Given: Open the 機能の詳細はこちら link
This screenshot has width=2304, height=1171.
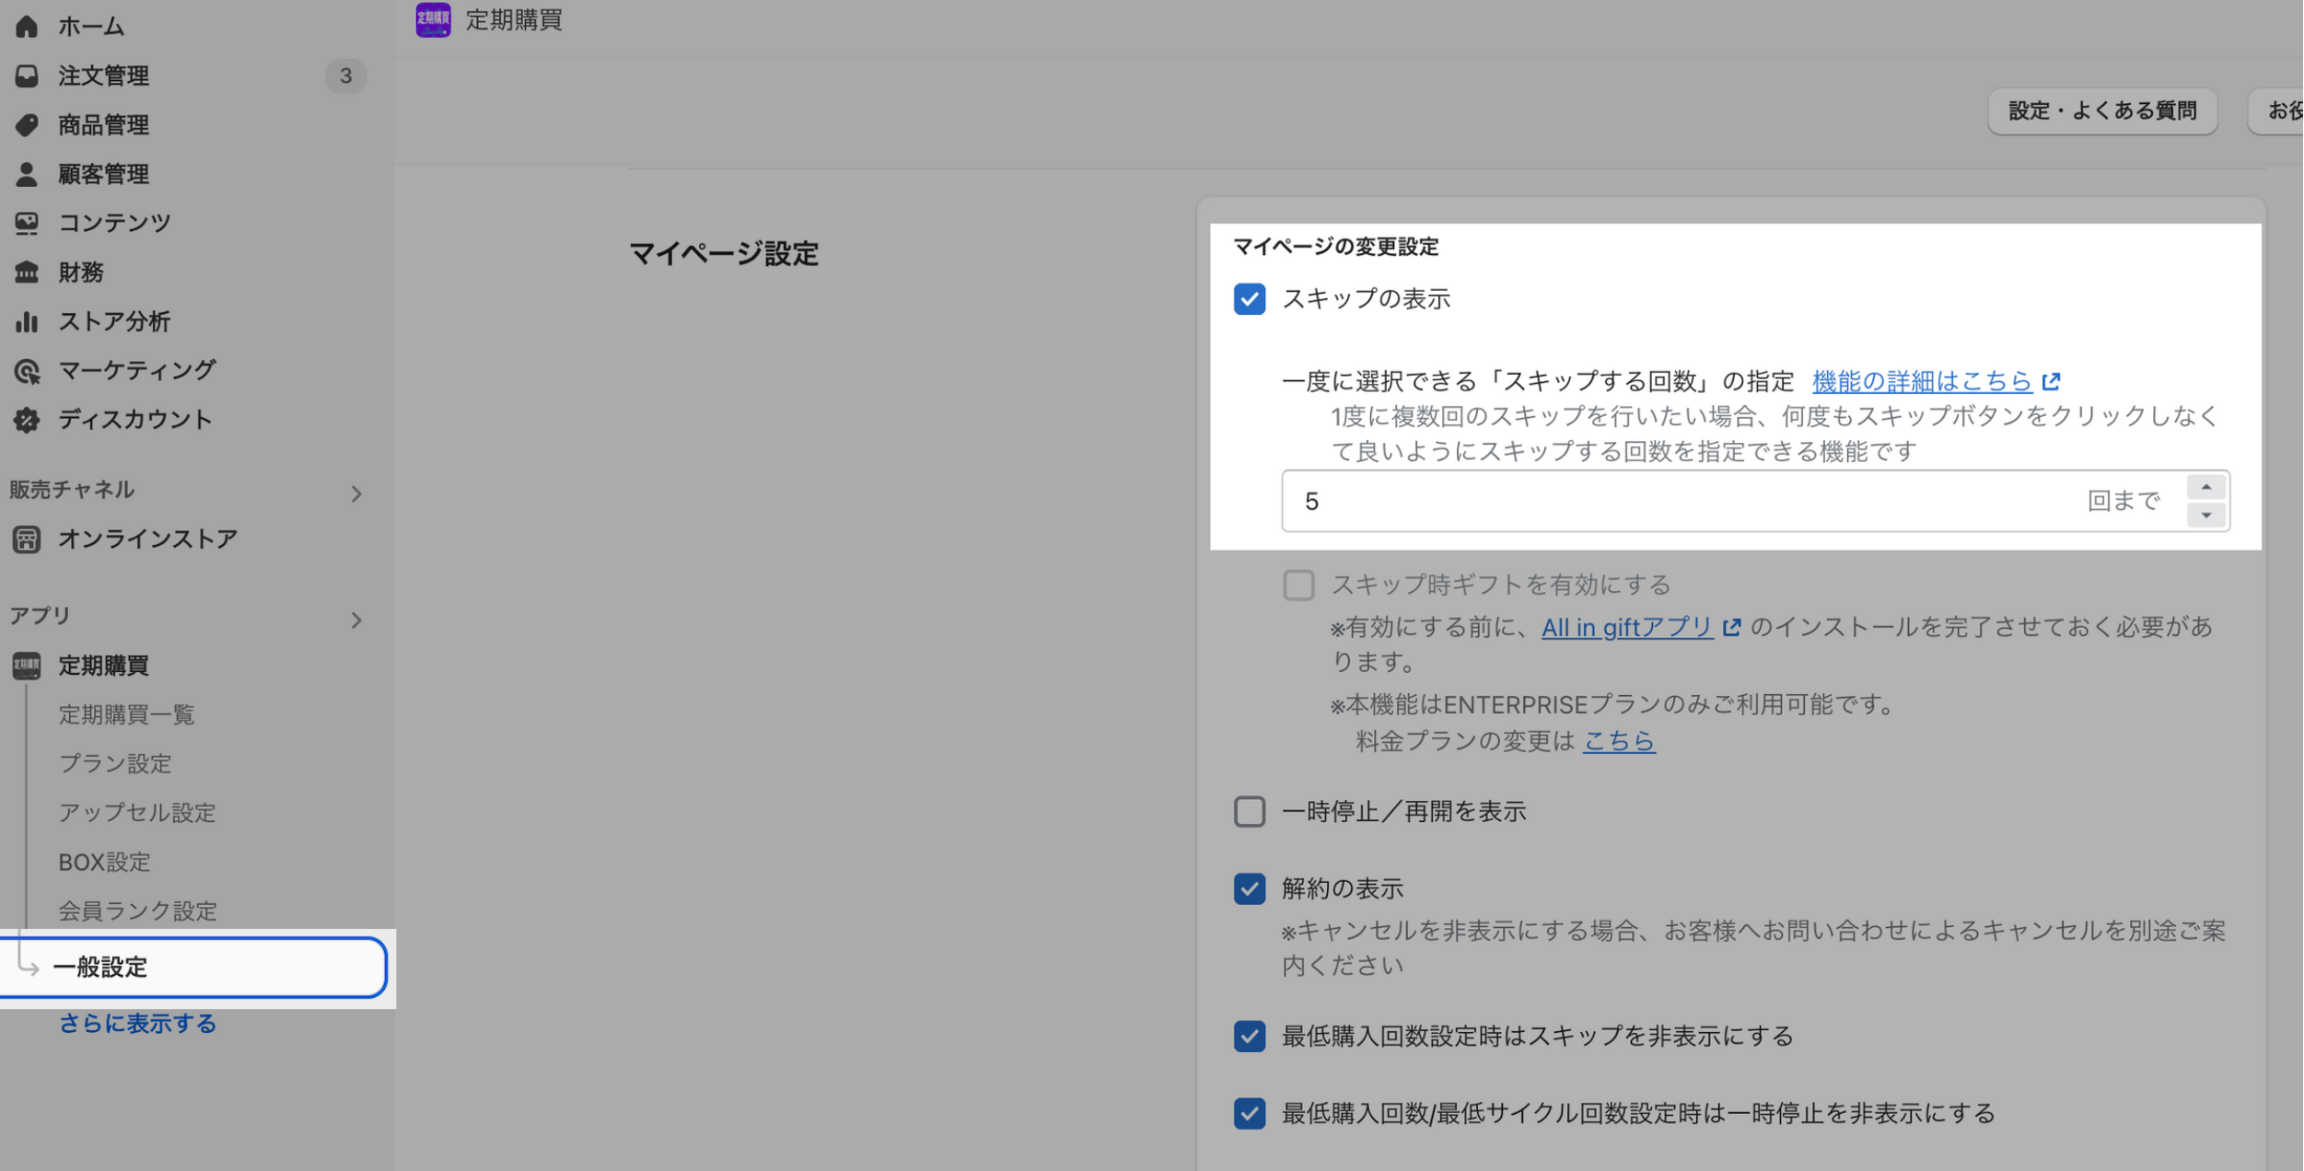Looking at the screenshot, I should 1922,381.
